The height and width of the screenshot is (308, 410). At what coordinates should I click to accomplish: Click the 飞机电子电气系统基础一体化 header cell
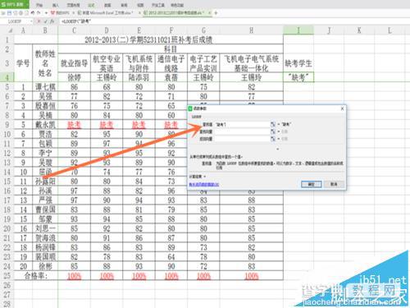coord(251,63)
